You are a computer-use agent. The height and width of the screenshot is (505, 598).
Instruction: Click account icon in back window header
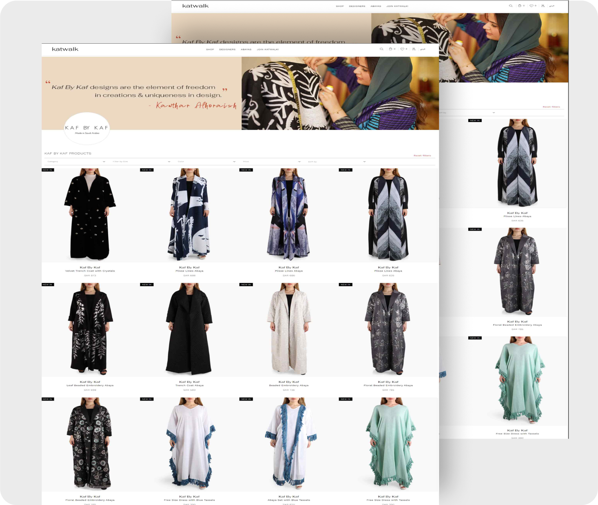click(543, 6)
